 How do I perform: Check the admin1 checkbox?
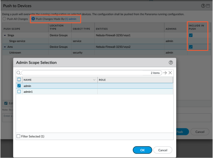pyautogui.click(x=19, y=92)
